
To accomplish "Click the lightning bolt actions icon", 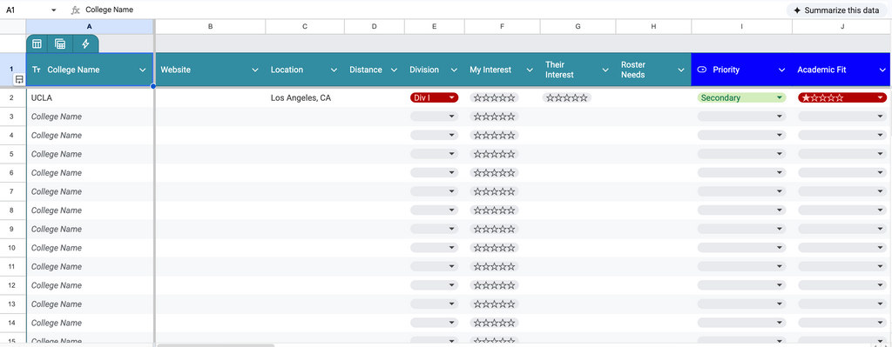I will pos(85,43).
